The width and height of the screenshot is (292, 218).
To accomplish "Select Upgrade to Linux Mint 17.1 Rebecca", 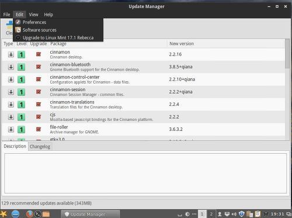I will point(58,37).
